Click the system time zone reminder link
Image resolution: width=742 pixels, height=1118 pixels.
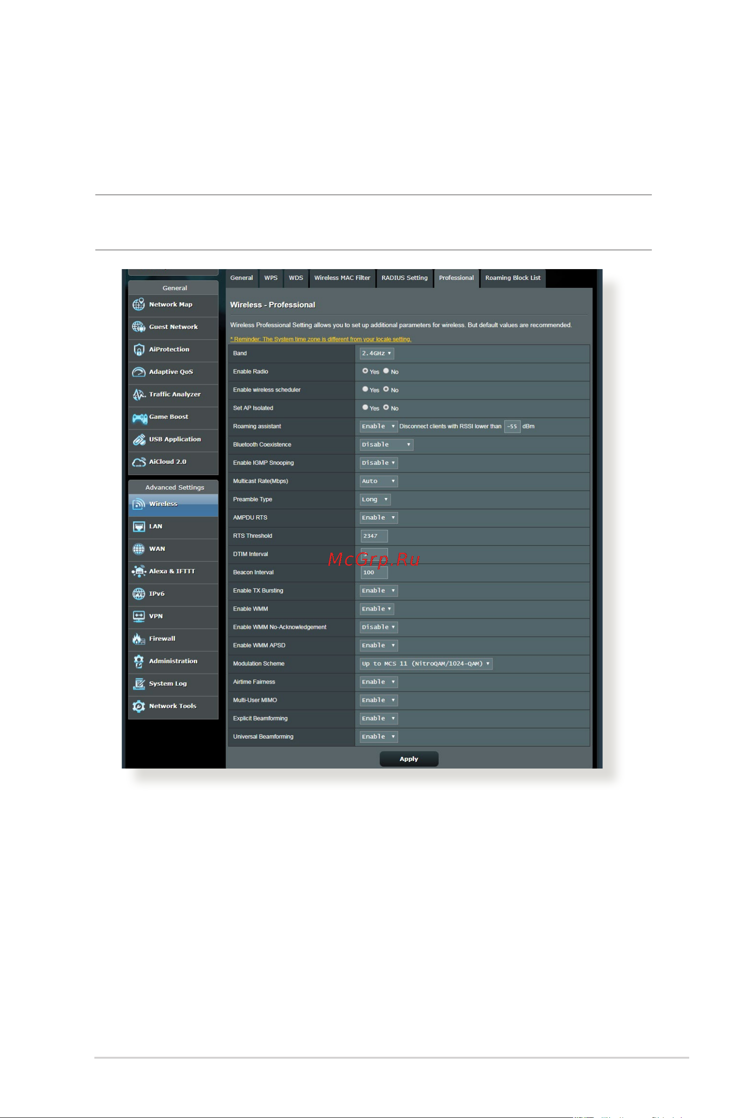[321, 339]
